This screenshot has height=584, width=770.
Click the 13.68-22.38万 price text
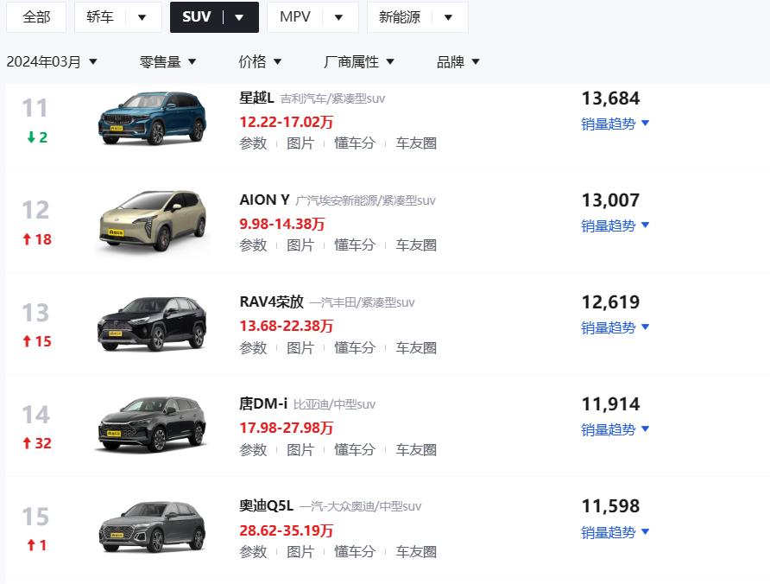tap(287, 326)
